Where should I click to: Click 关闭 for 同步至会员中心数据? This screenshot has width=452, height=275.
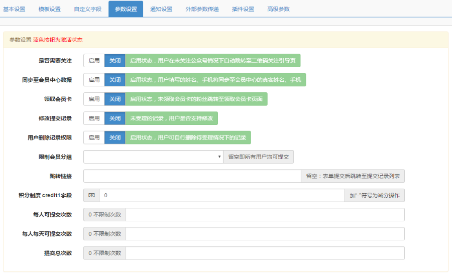(115, 80)
